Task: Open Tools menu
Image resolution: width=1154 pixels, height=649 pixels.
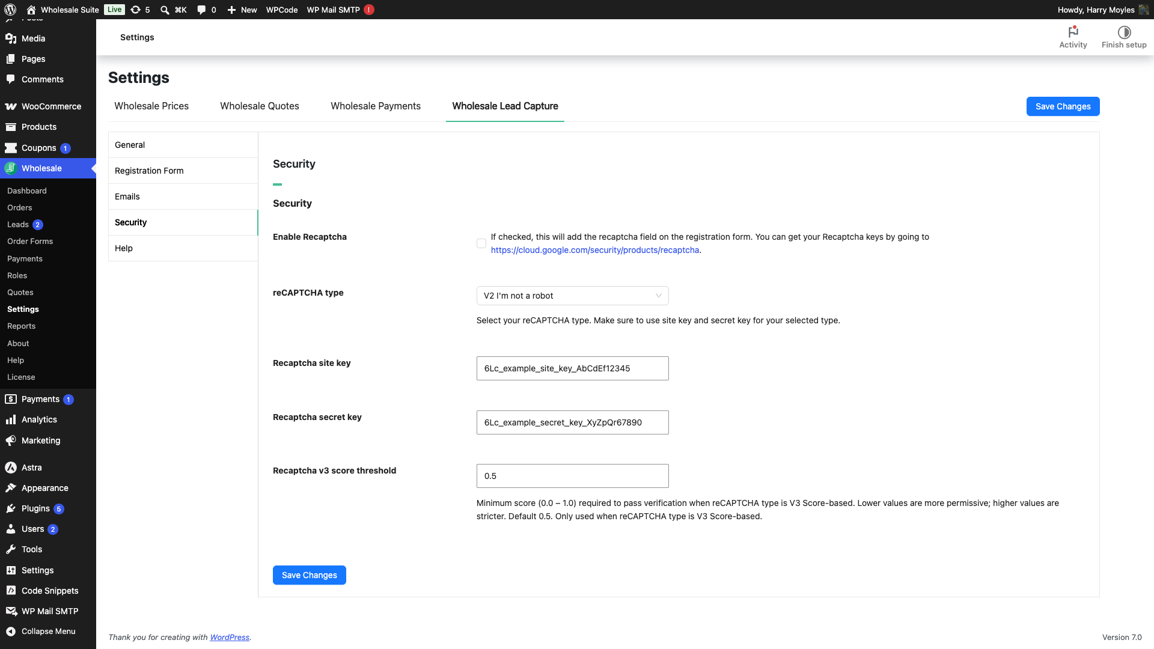Action: pyautogui.click(x=48, y=549)
